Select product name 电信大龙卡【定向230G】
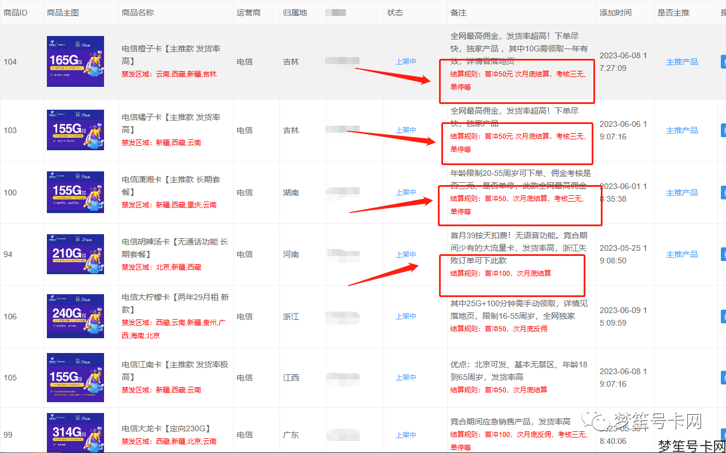The image size is (726, 453). pyautogui.click(x=166, y=428)
